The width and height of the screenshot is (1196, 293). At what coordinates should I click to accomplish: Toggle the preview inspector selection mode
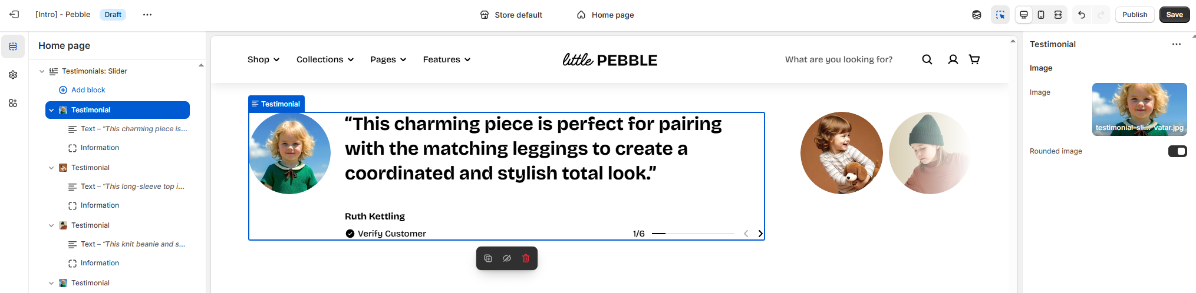[1000, 15]
